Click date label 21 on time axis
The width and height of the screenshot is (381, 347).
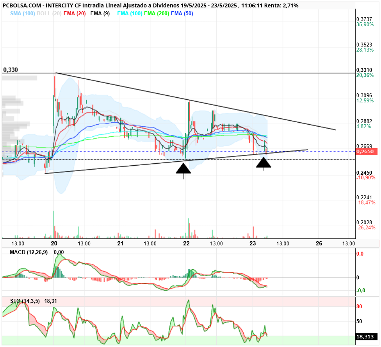tap(120, 243)
